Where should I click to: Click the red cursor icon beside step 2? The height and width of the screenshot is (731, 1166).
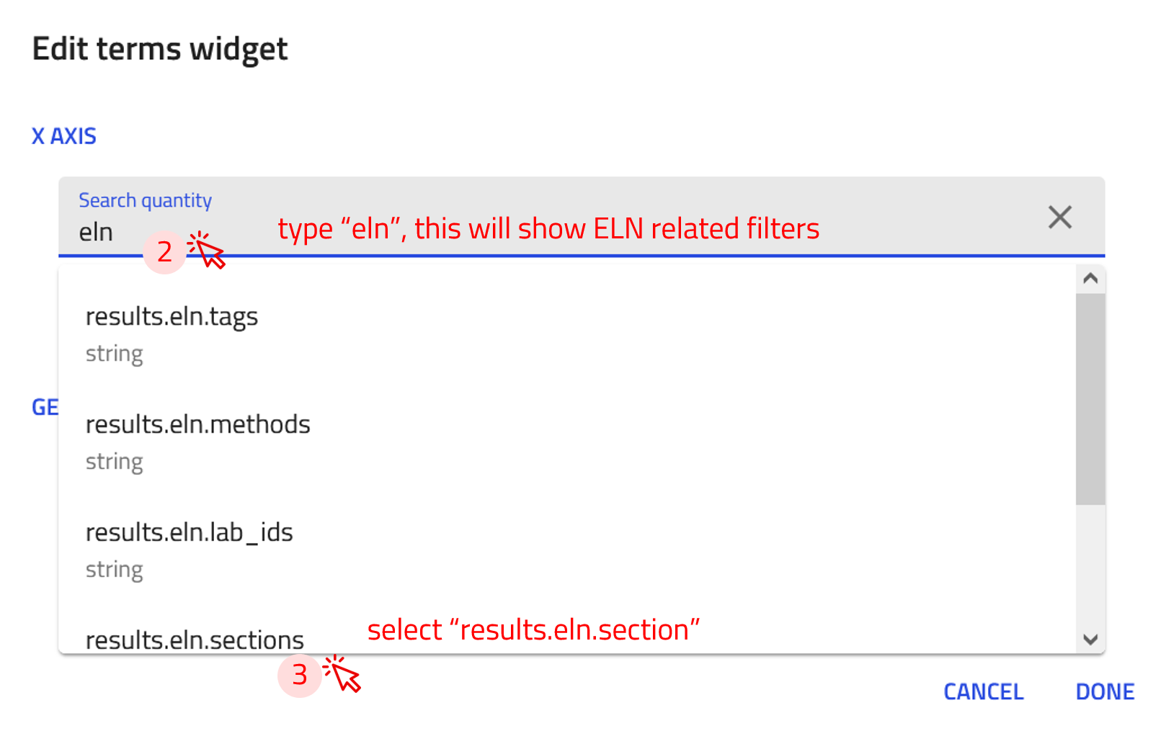(207, 250)
